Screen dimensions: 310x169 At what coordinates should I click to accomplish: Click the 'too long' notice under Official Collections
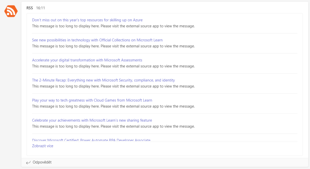(x=113, y=46)
